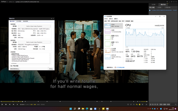Select Disk 1 (C:) in Task Manager
Screen dimensions: 178x111
pyautogui.click(x=113, y=44)
